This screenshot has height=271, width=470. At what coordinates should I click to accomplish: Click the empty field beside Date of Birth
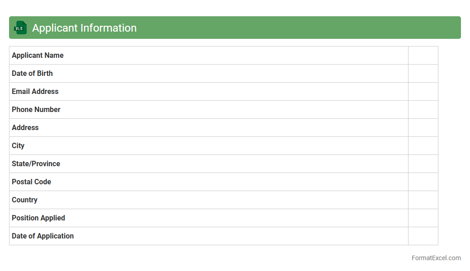tap(423, 74)
